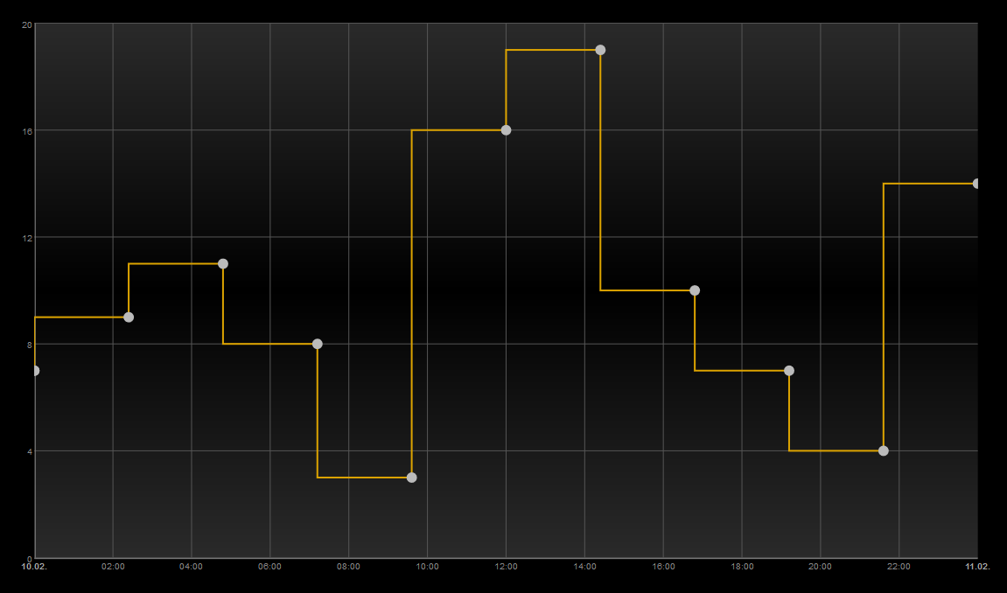Viewport: 1007px width, 593px height.
Task: Click the '14:00' time axis label
Action: pyautogui.click(x=584, y=567)
